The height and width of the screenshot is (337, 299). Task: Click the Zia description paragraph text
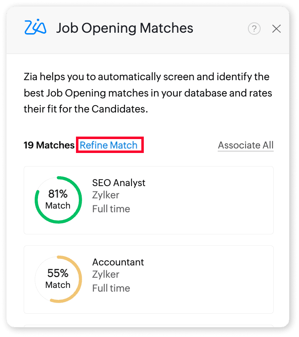click(x=147, y=93)
